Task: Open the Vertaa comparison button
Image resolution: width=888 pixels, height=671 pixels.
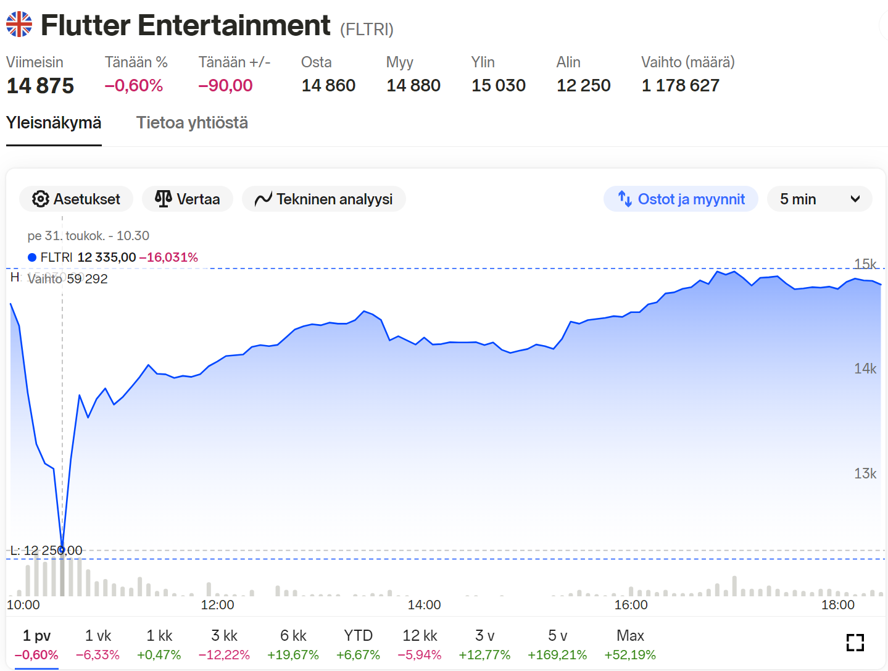Action: coord(187,199)
